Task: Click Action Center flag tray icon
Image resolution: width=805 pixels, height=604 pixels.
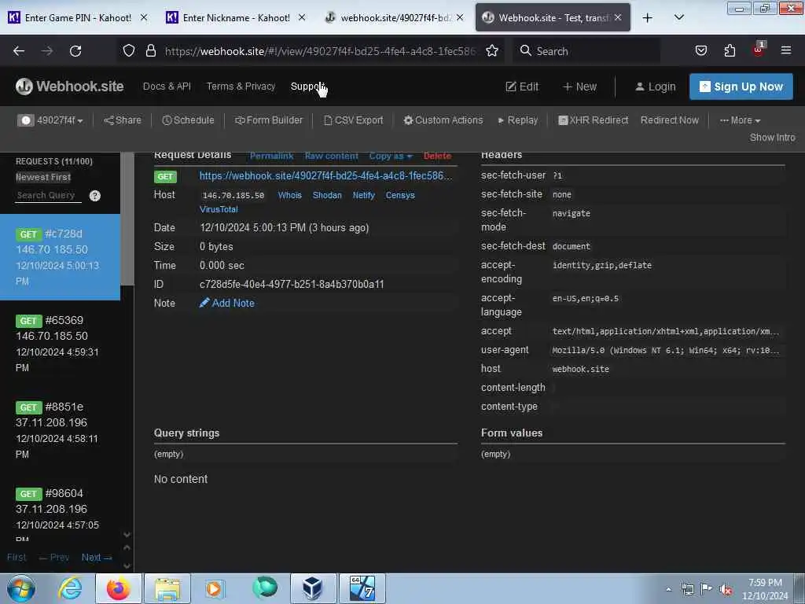Action: coord(707,589)
